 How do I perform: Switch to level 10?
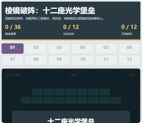(83, 60)
